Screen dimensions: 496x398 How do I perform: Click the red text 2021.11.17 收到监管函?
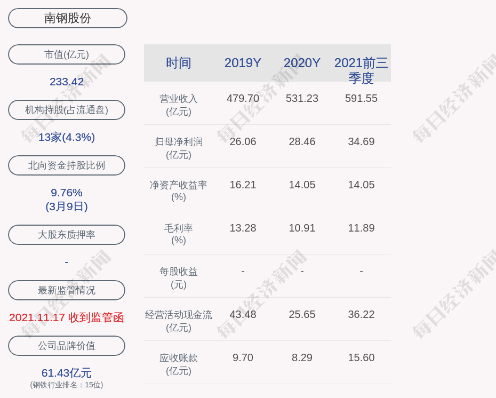tap(67, 317)
